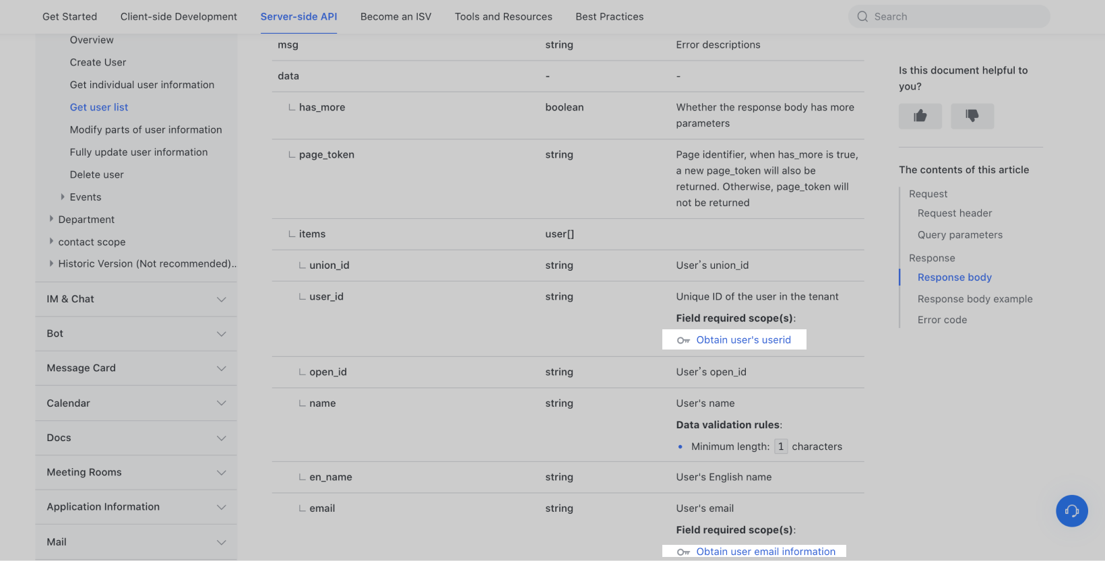This screenshot has height=561, width=1105.
Task: Select the Best Practices tab
Action: coord(609,16)
